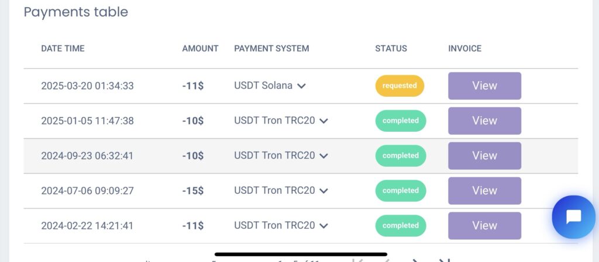This screenshot has height=262, width=599.
Task: Expand the 2025-01-05 USDT Tron TRC20 chevron
Action: pyautogui.click(x=323, y=121)
